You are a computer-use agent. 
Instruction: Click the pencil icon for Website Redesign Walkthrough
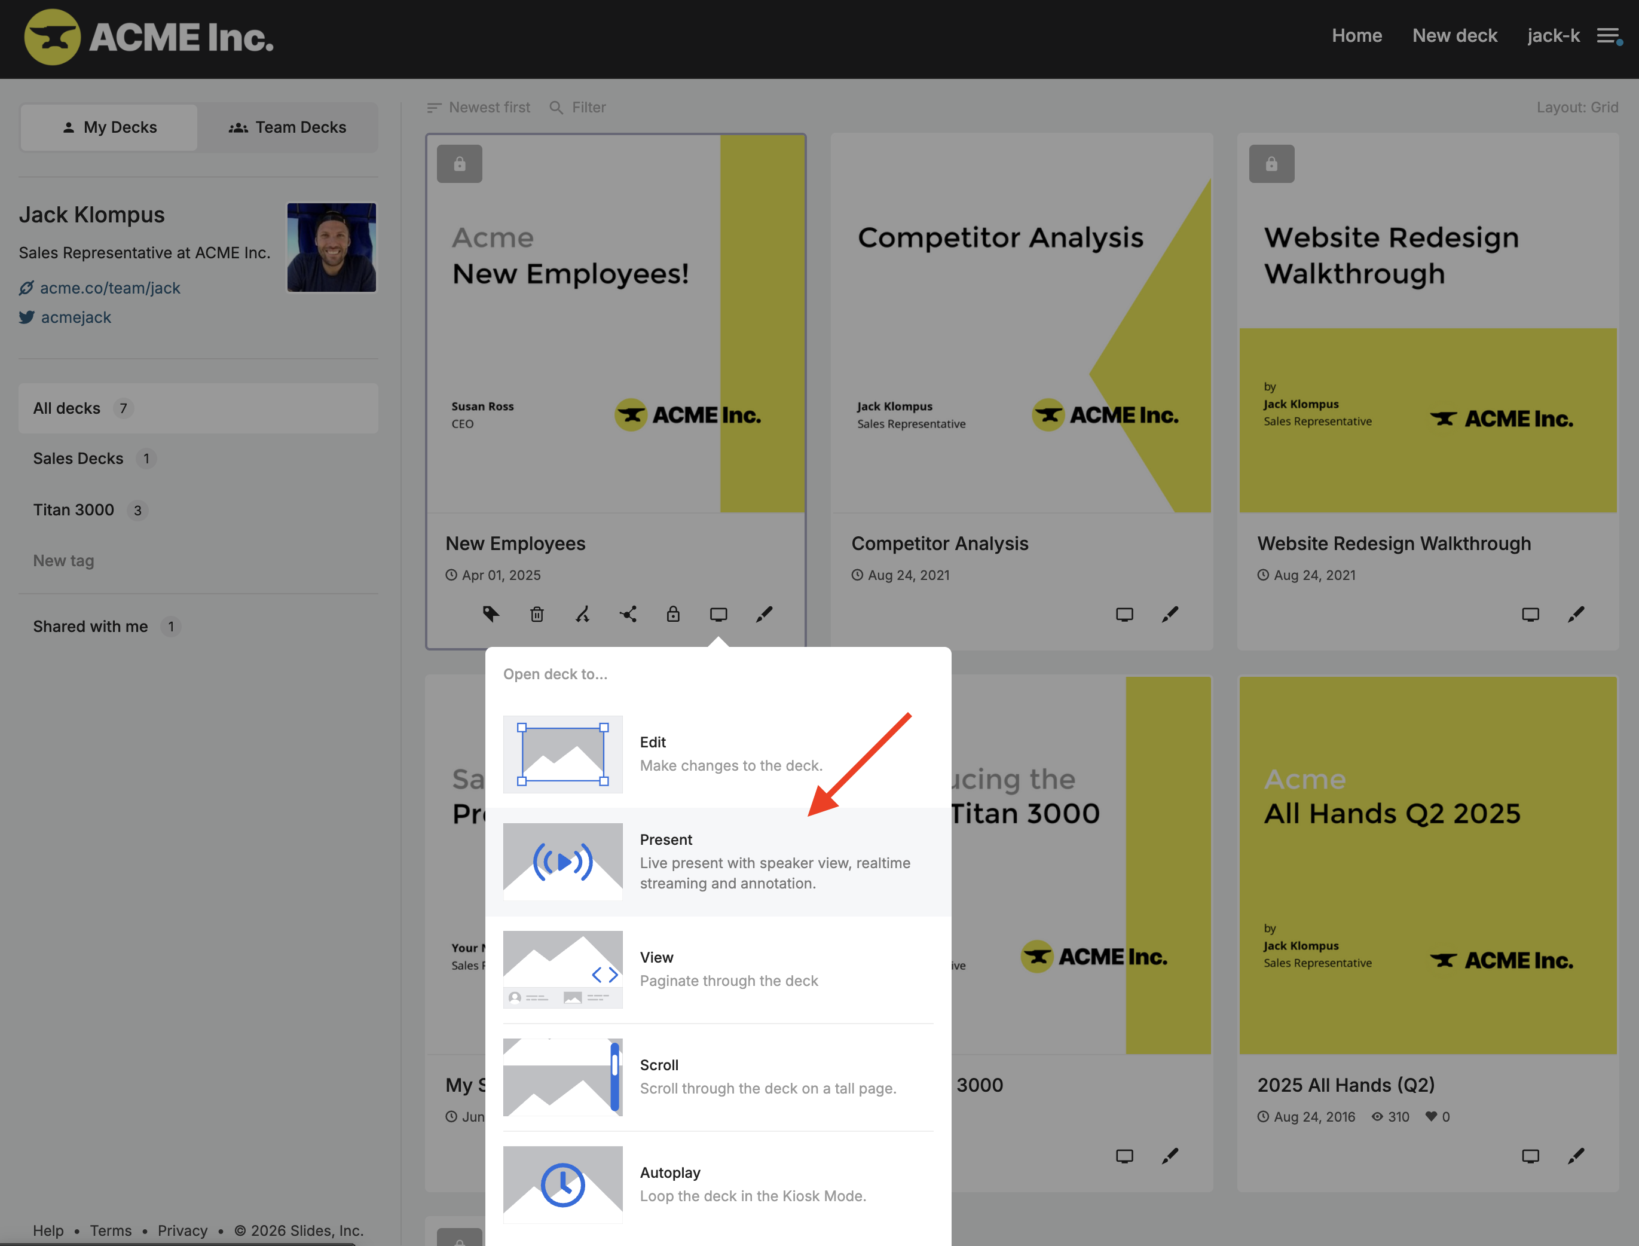tap(1577, 614)
